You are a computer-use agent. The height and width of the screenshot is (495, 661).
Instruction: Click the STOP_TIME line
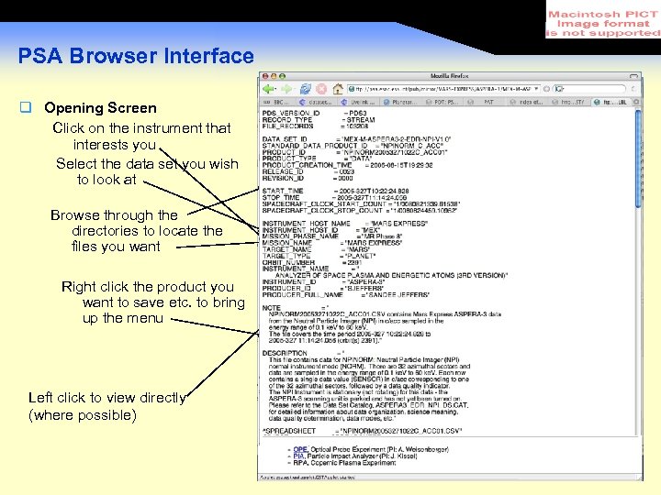[334, 197]
